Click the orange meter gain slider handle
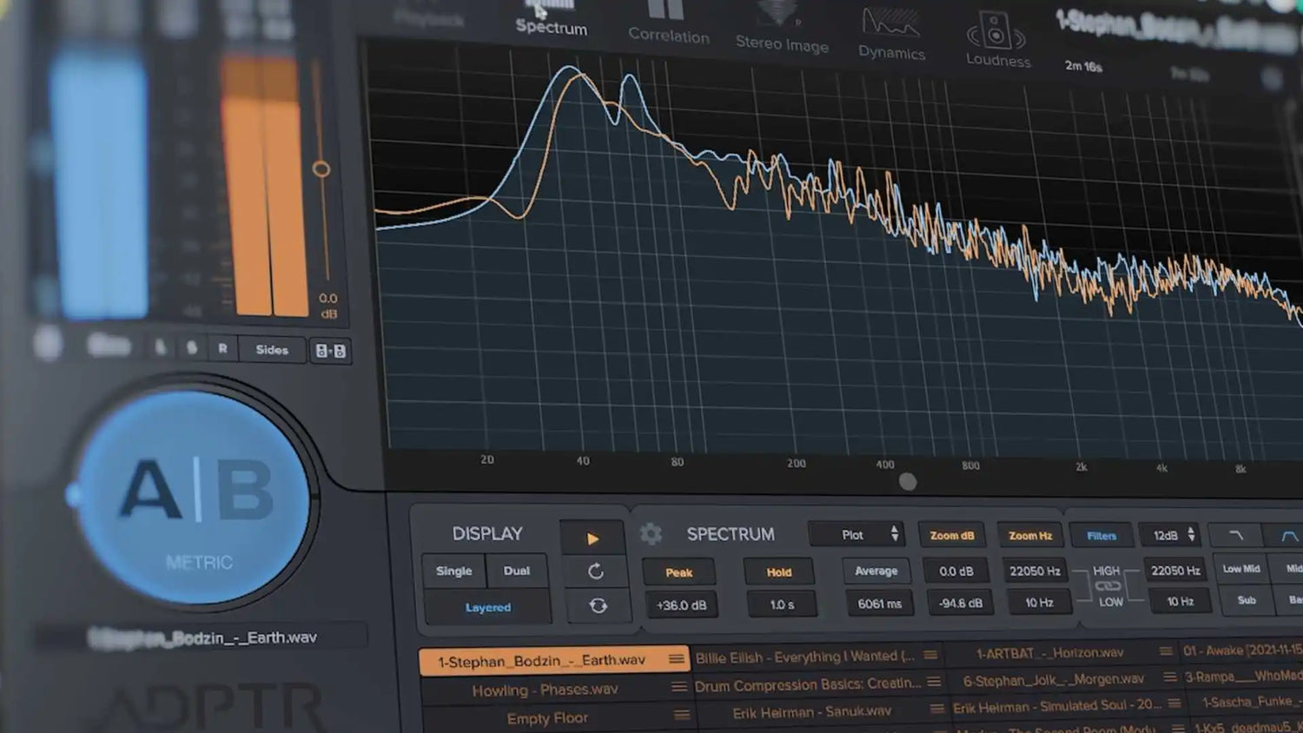This screenshot has height=733, width=1303. pos(321,168)
